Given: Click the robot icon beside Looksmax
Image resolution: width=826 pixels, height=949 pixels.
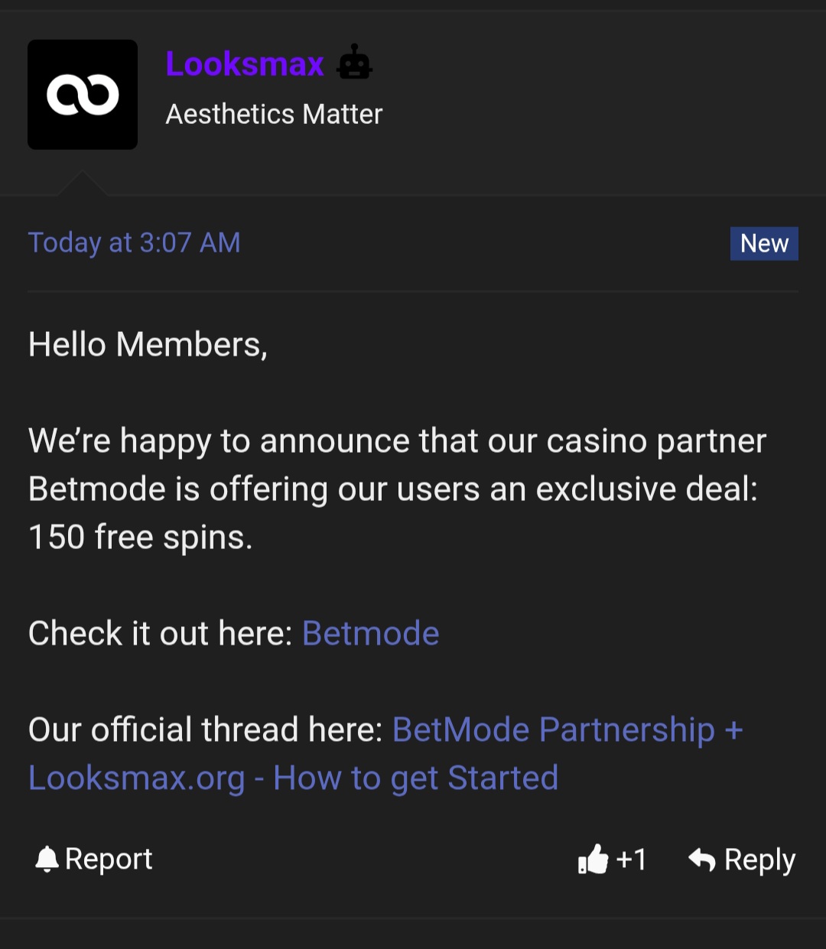Looking at the screenshot, I should point(354,62).
